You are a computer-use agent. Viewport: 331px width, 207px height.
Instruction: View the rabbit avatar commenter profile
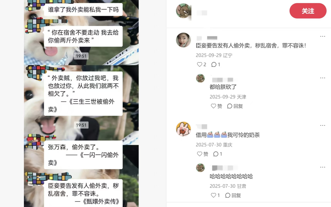click(x=184, y=129)
